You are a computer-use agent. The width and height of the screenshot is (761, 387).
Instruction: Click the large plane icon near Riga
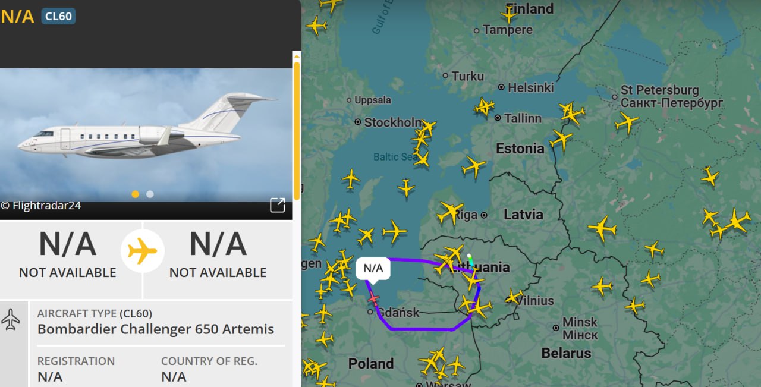450,212
